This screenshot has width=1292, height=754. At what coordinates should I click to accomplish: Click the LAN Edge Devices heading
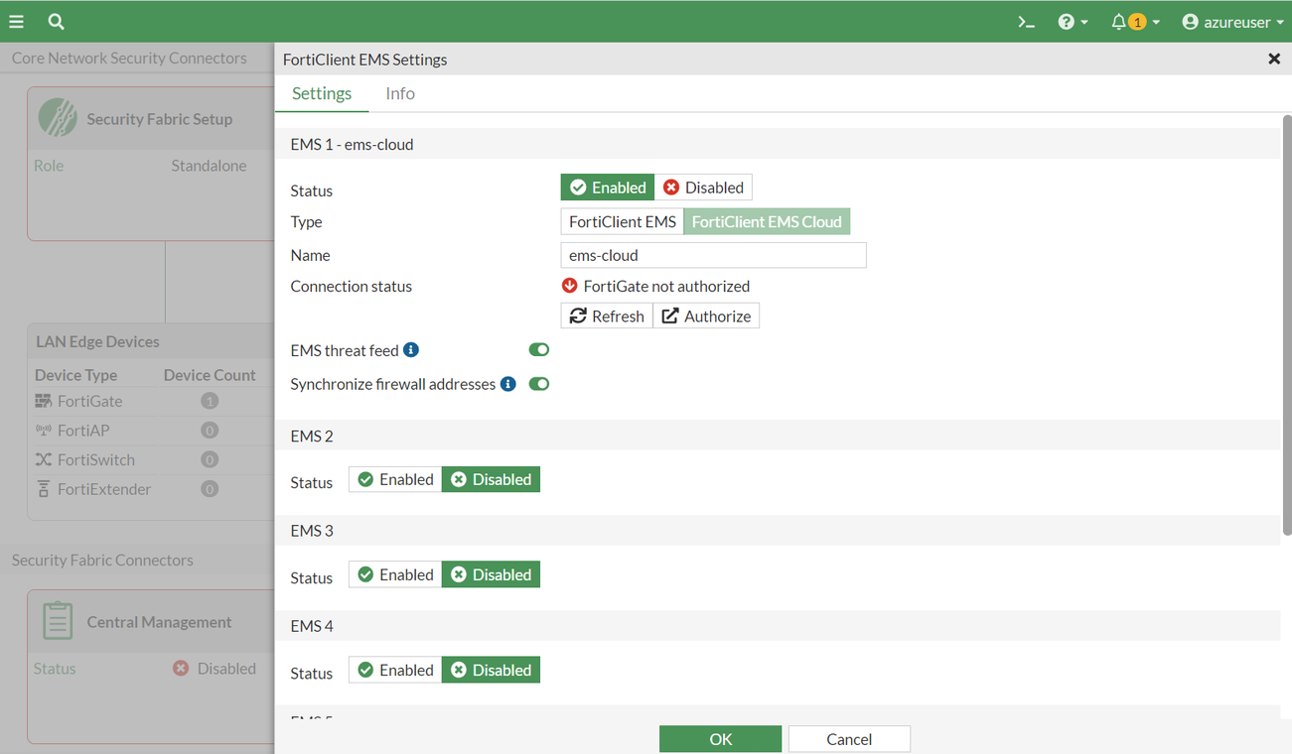(x=97, y=341)
